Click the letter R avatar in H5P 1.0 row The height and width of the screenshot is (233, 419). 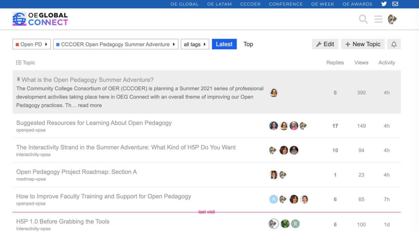[x=295, y=224]
